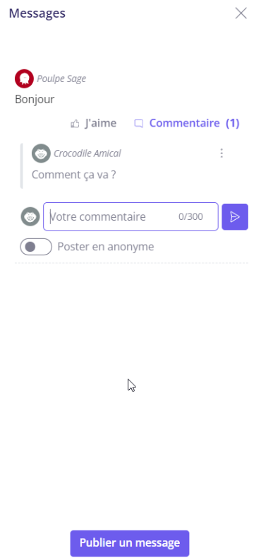Screen dimensions: 261x558
Task: Select the 'Bonjour' message text
Action: point(35,100)
